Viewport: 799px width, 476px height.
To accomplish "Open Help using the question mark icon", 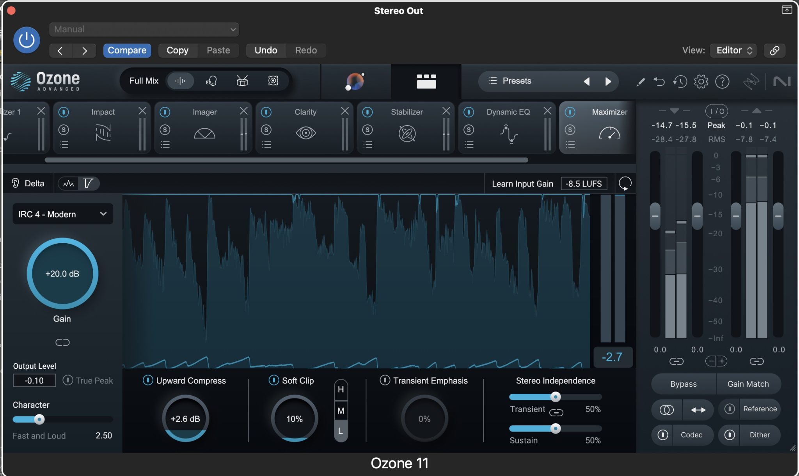I will (723, 81).
